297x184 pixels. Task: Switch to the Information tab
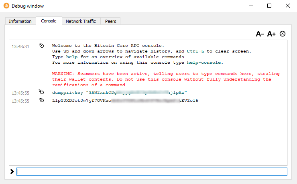click(x=20, y=21)
